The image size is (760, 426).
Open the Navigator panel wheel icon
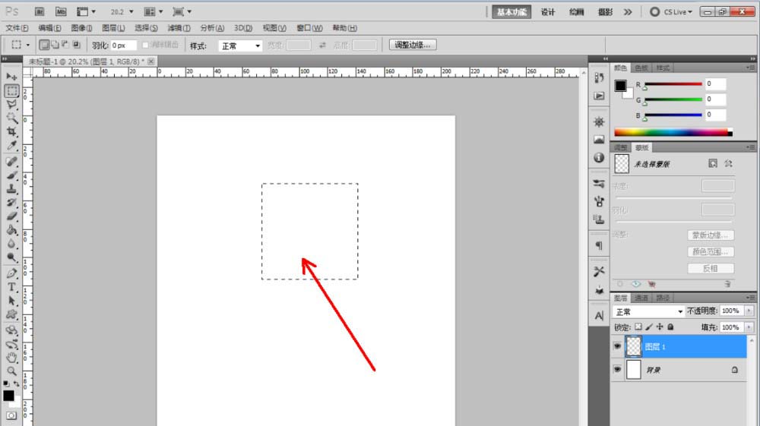pos(599,121)
